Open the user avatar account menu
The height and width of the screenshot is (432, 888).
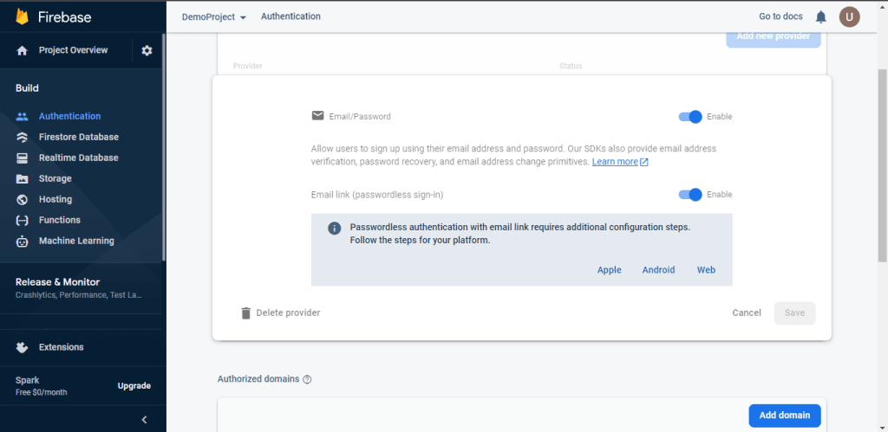tap(849, 17)
